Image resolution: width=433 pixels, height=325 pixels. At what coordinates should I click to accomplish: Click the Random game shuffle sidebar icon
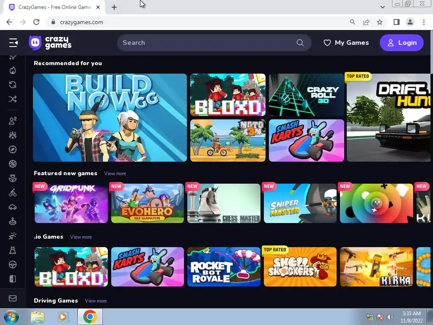click(x=13, y=99)
